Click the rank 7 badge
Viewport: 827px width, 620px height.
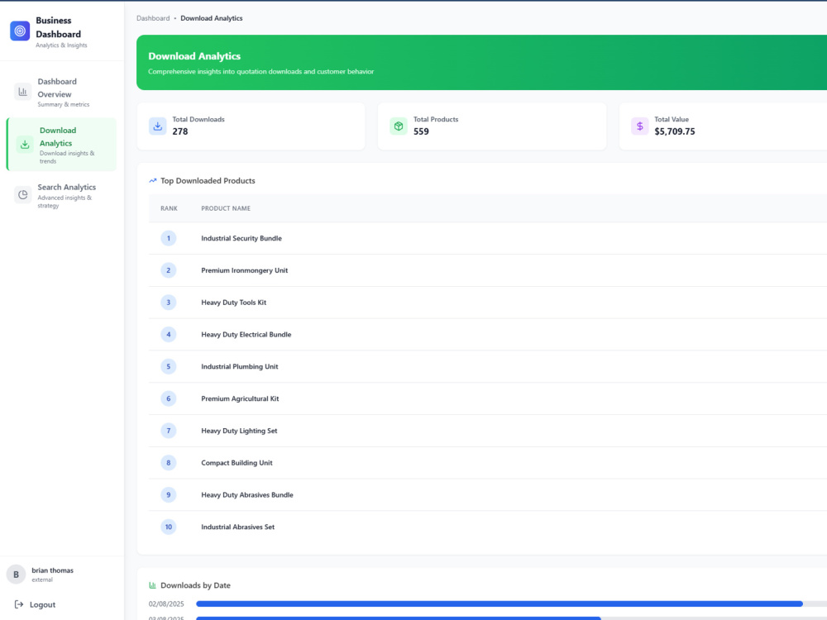pyautogui.click(x=169, y=431)
